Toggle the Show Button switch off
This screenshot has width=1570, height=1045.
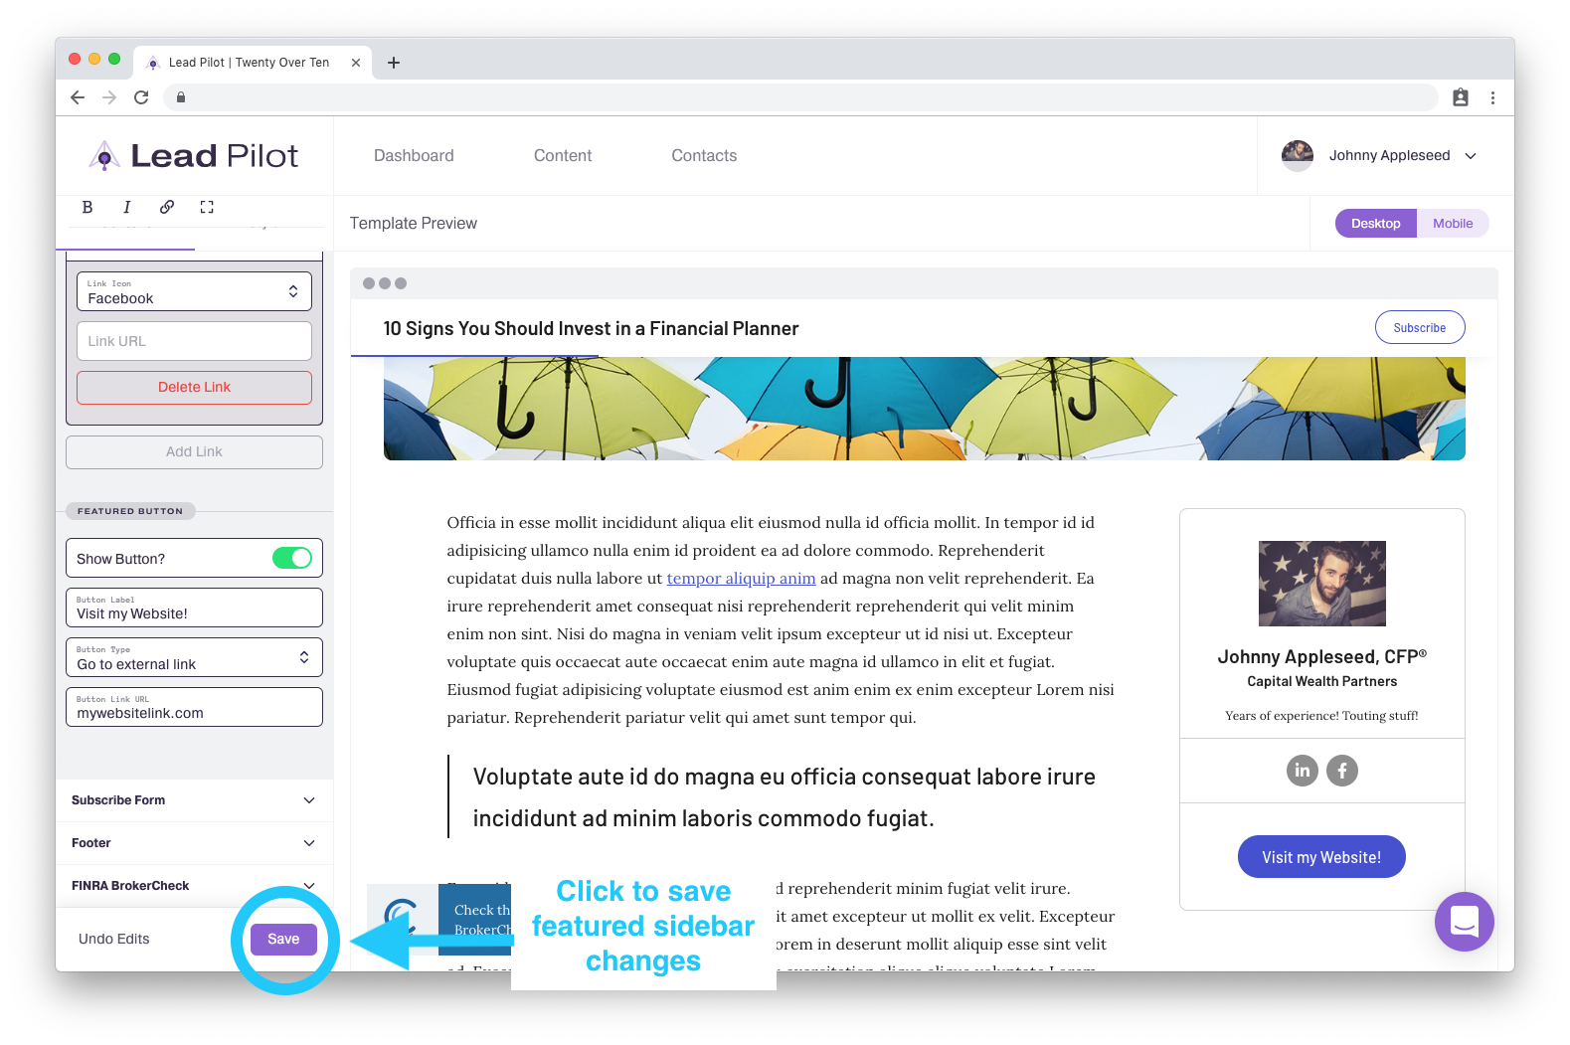292,558
